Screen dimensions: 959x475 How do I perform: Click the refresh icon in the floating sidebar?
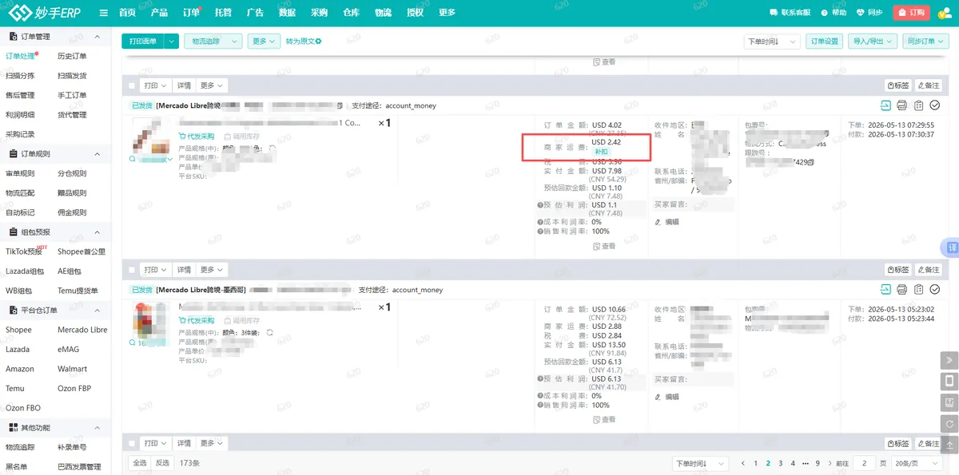[949, 423]
